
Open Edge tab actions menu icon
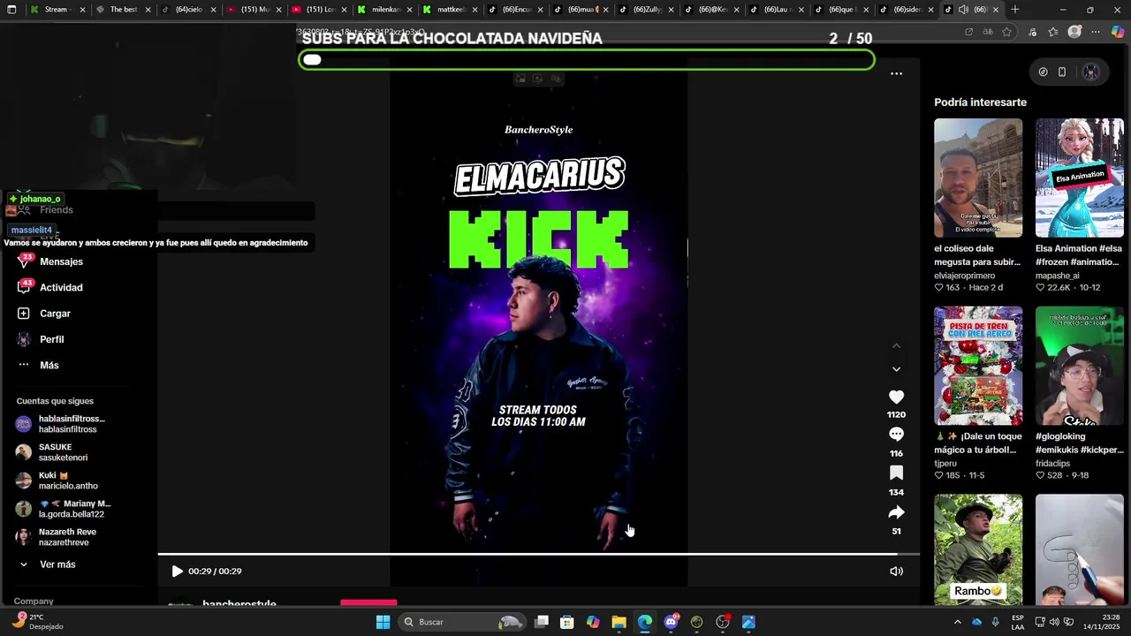pos(11,10)
